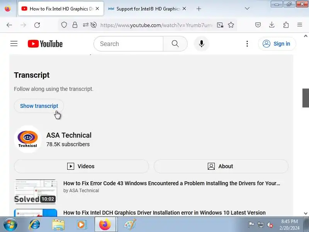The height and width of the screenshot is (232, 309).
Task: Open Action Center flag tray icon
Action: [x=251, y=225]
